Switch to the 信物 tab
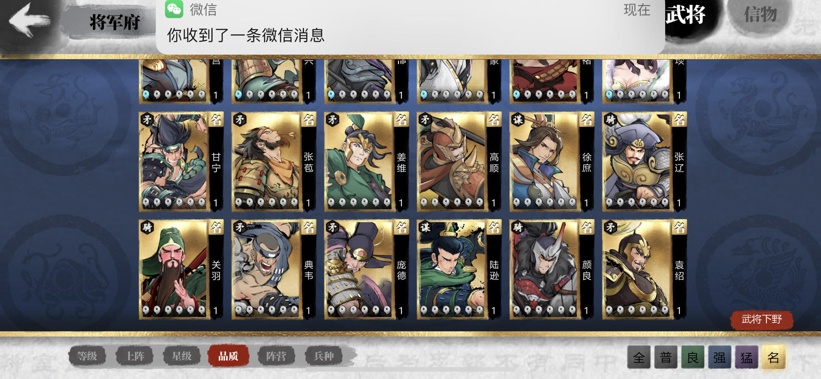Screen dimensions: 821x379 [x=761, y=15]
